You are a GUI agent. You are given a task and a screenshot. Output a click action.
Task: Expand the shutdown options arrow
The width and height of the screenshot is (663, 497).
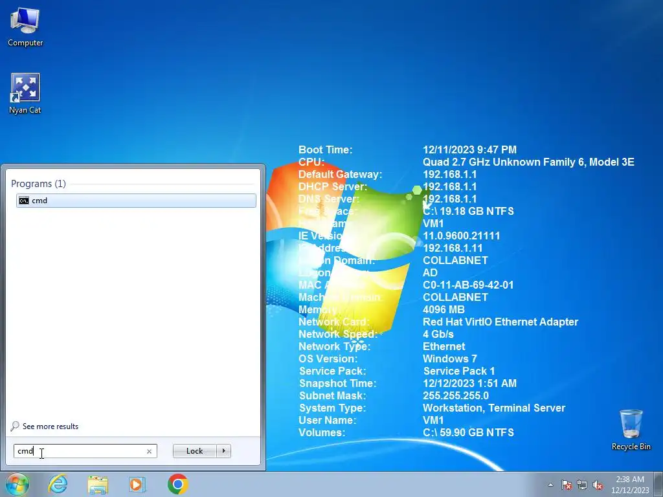tap(223, 451)
